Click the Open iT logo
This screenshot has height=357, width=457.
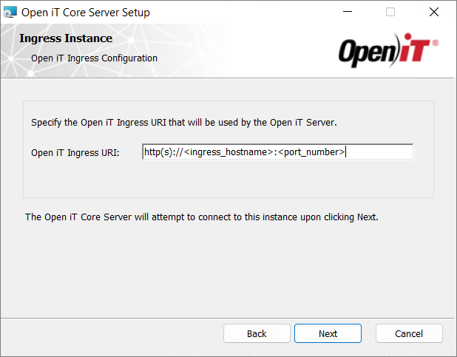(x=388, y=50)
